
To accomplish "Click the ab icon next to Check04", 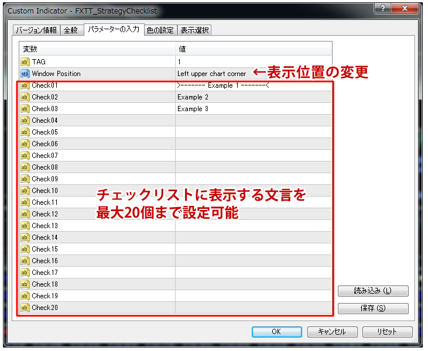I will pos(25,121).
